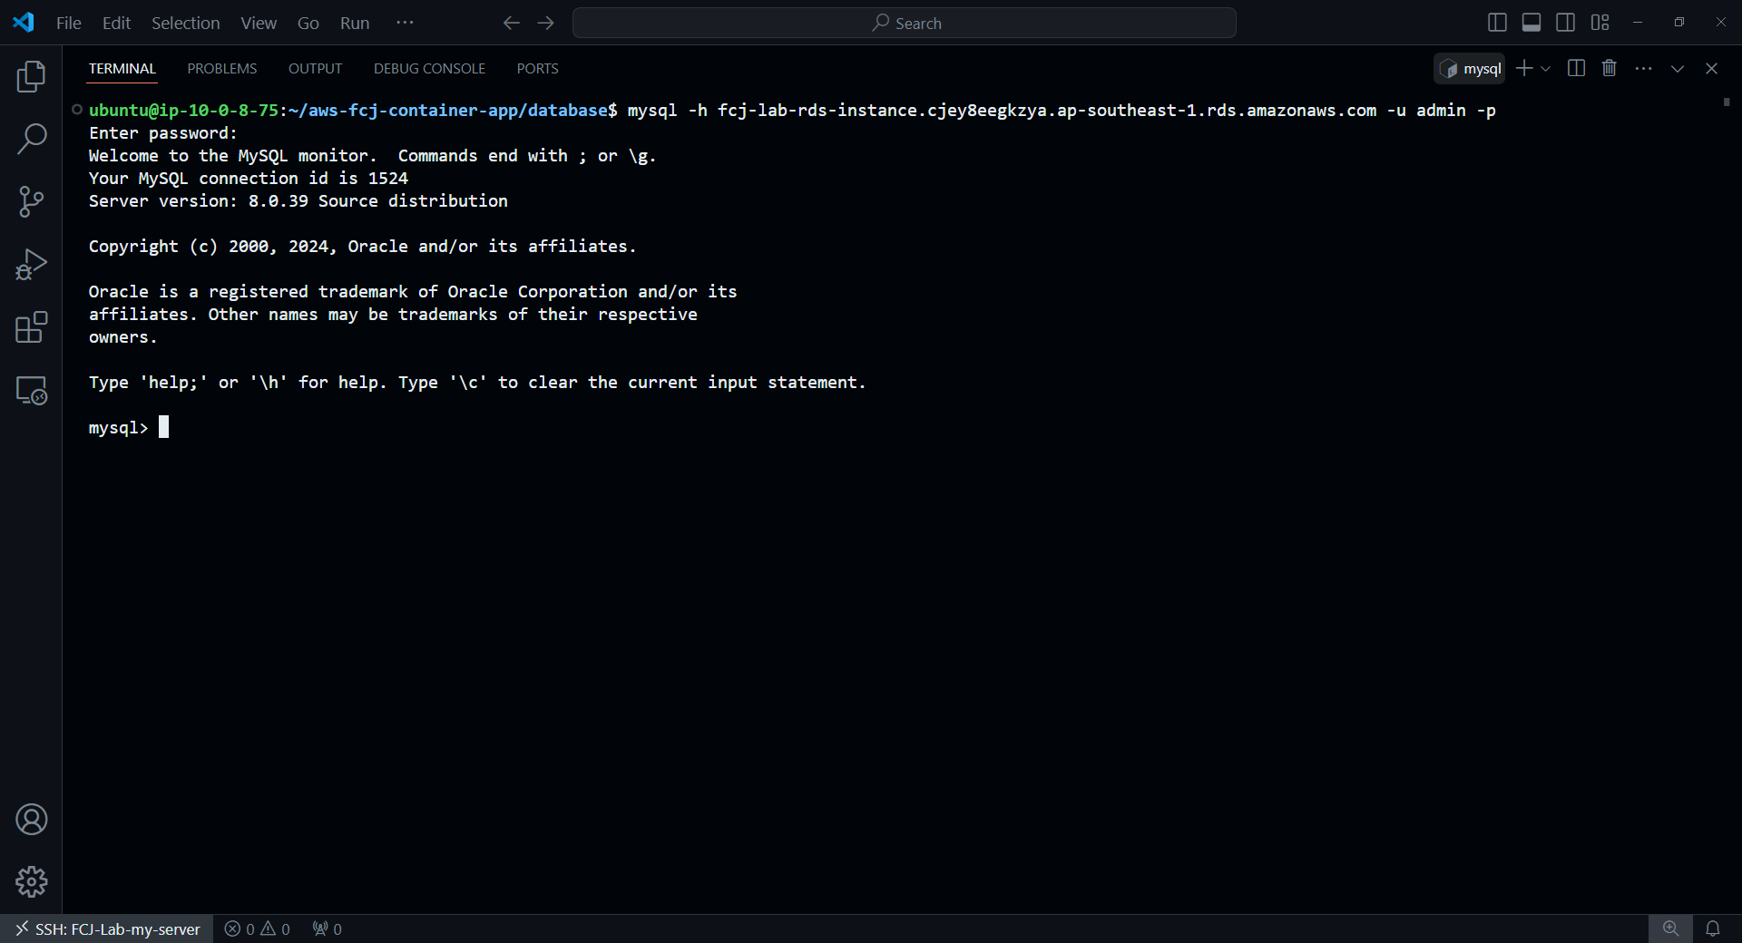
Task: Open notifications bell icon
Action: pos(1713,928)
